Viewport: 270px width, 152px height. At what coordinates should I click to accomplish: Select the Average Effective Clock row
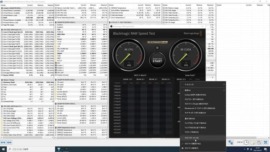pyautogui.click(x=27, y=73)
